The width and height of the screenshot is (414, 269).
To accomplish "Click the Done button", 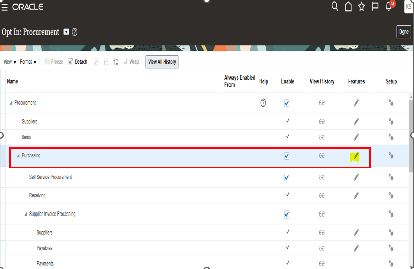I will [404, 32].
